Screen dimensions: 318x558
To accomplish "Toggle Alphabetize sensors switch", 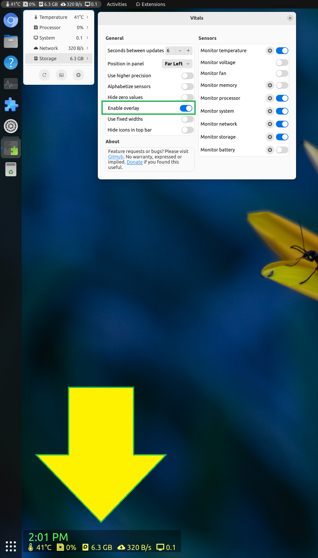I will [188, 87].
